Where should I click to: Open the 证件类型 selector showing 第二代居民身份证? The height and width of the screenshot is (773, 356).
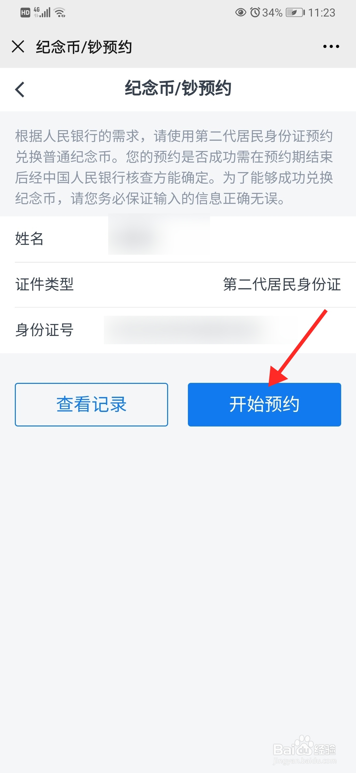point(178,285)
